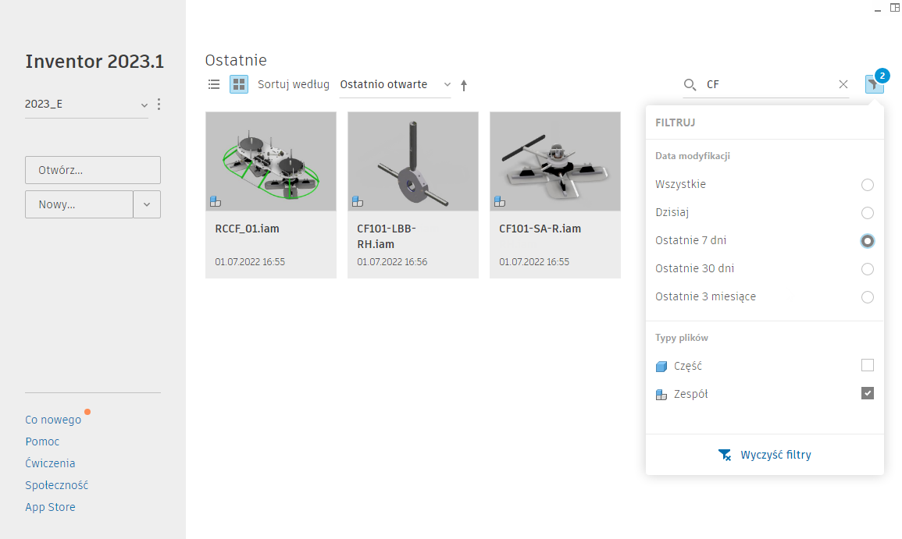Click the window layout icon at top right

pyautogui.click(x=895, y=8)
